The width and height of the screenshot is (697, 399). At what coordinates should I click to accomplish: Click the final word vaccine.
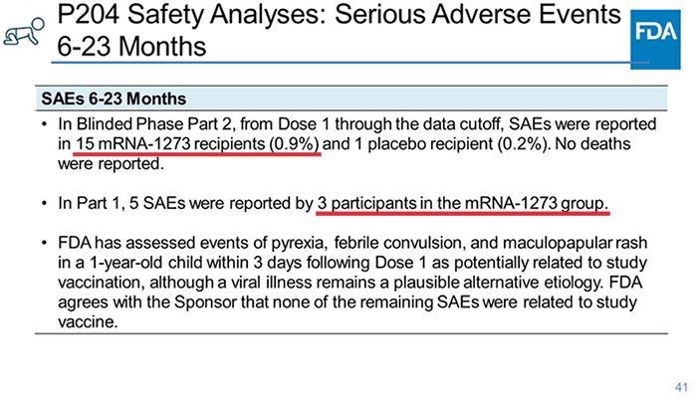click(88, 321)
